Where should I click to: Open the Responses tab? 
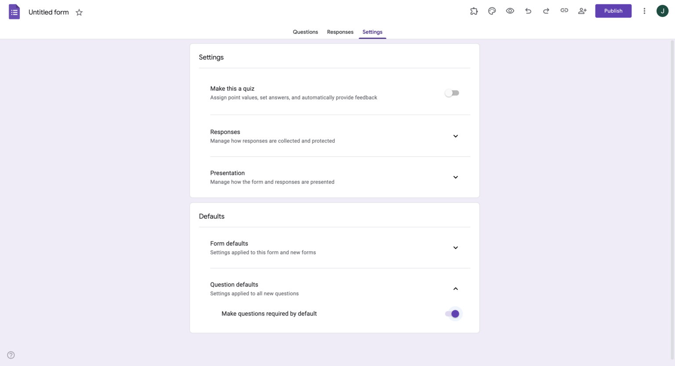coord(340,32)
